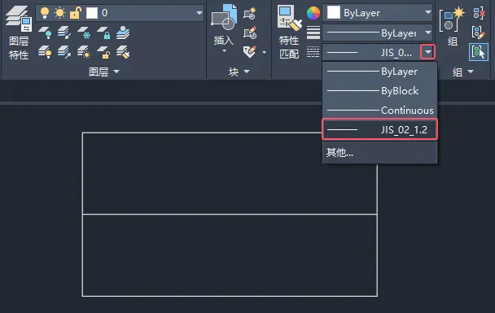Screen dimensions: 495x313
Task: Toggle the layer padlock lock icon
Action: coord(76,13)
